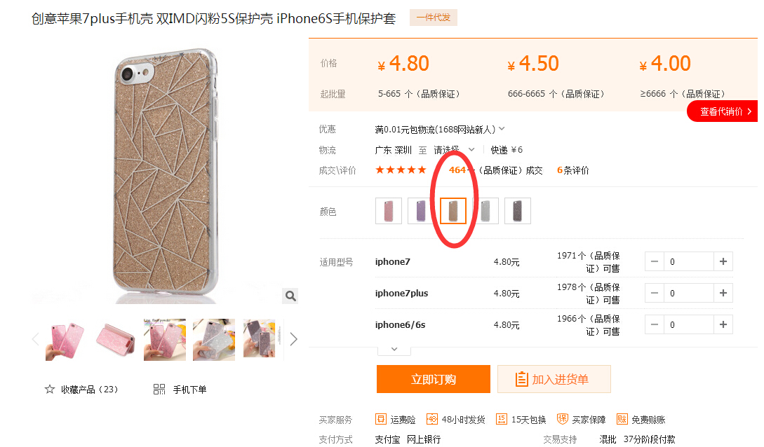
Task: Click the magnifier zoom icon on product image
Action: tap(290, 296)
